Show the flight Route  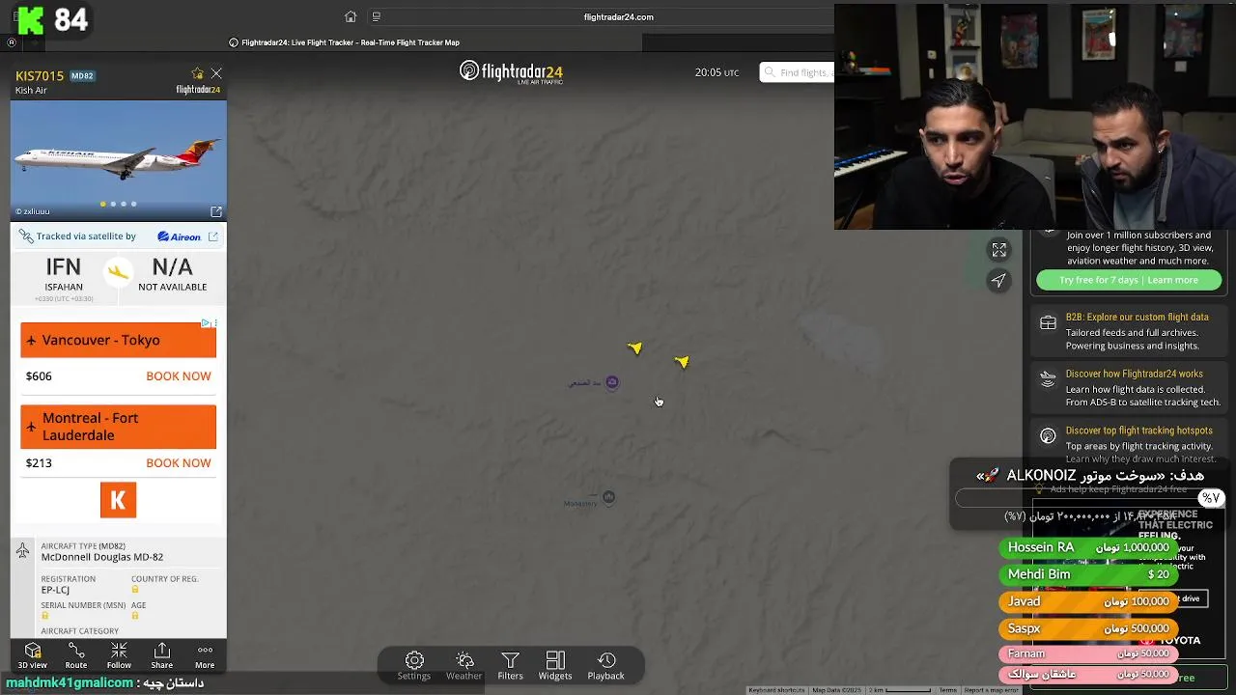coord(76,655)
